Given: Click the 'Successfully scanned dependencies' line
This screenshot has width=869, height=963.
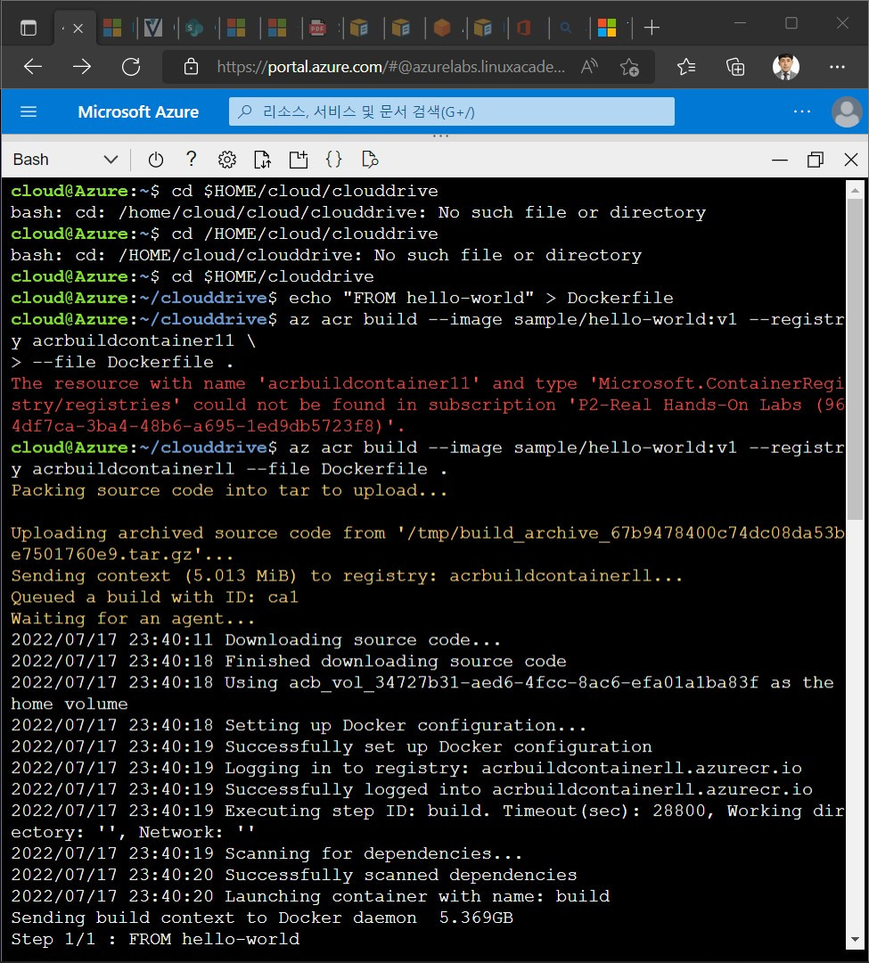Looking at the screenshot, I should point(294,876).
